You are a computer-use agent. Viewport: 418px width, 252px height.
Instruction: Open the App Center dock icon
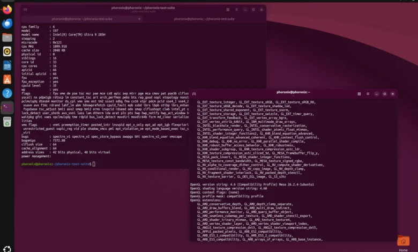pyautogui.click(x=7, y=79)
